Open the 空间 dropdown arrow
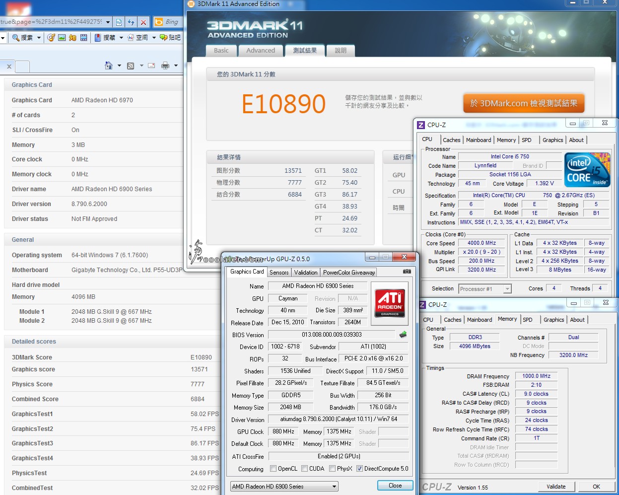This screenshot has width=619, height=495. click(154, 37)
